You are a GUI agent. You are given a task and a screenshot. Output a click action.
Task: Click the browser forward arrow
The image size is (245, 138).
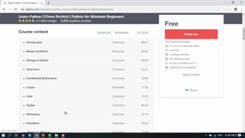[x=10, y=9]
